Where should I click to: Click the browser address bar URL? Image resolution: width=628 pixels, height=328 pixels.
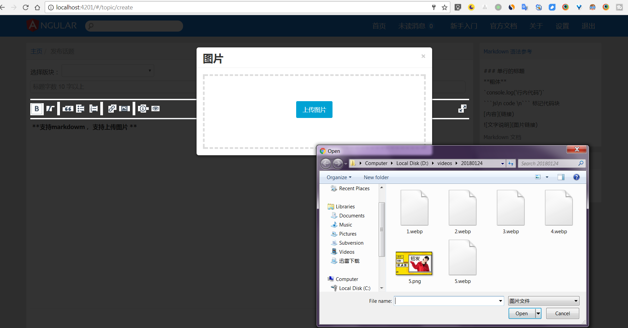tap(95, 7)
